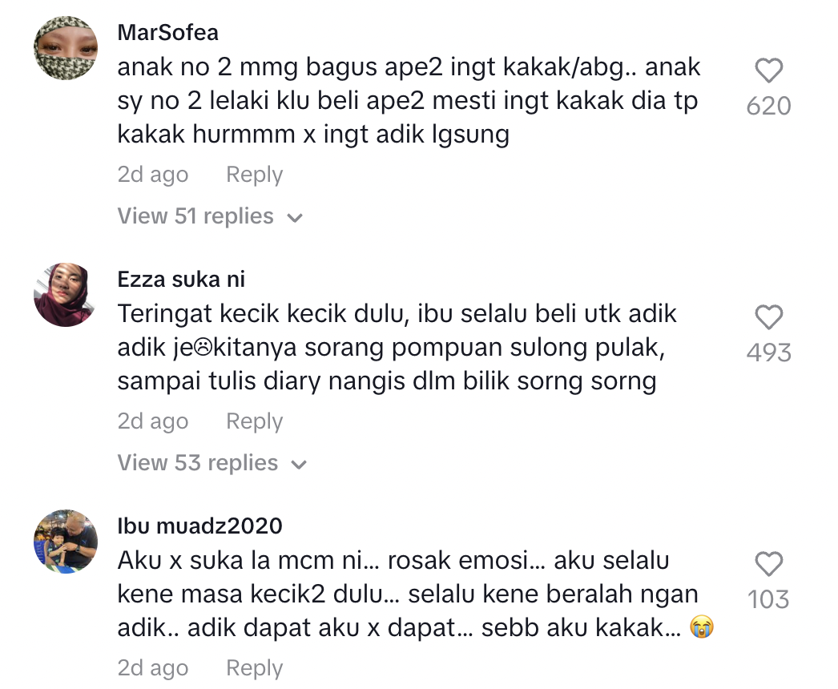Click the 620 like count

[768, 106]
